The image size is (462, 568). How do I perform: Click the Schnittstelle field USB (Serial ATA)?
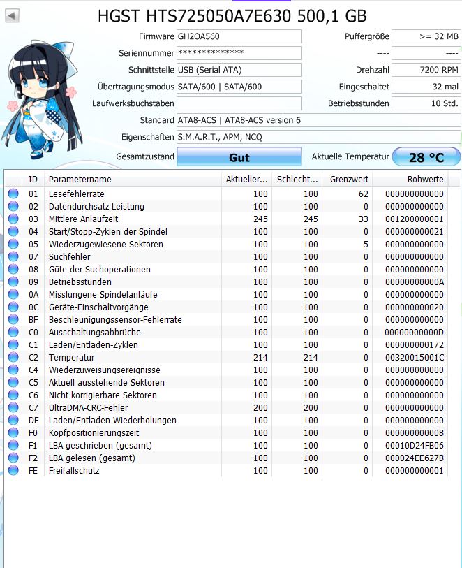(239, 70)
